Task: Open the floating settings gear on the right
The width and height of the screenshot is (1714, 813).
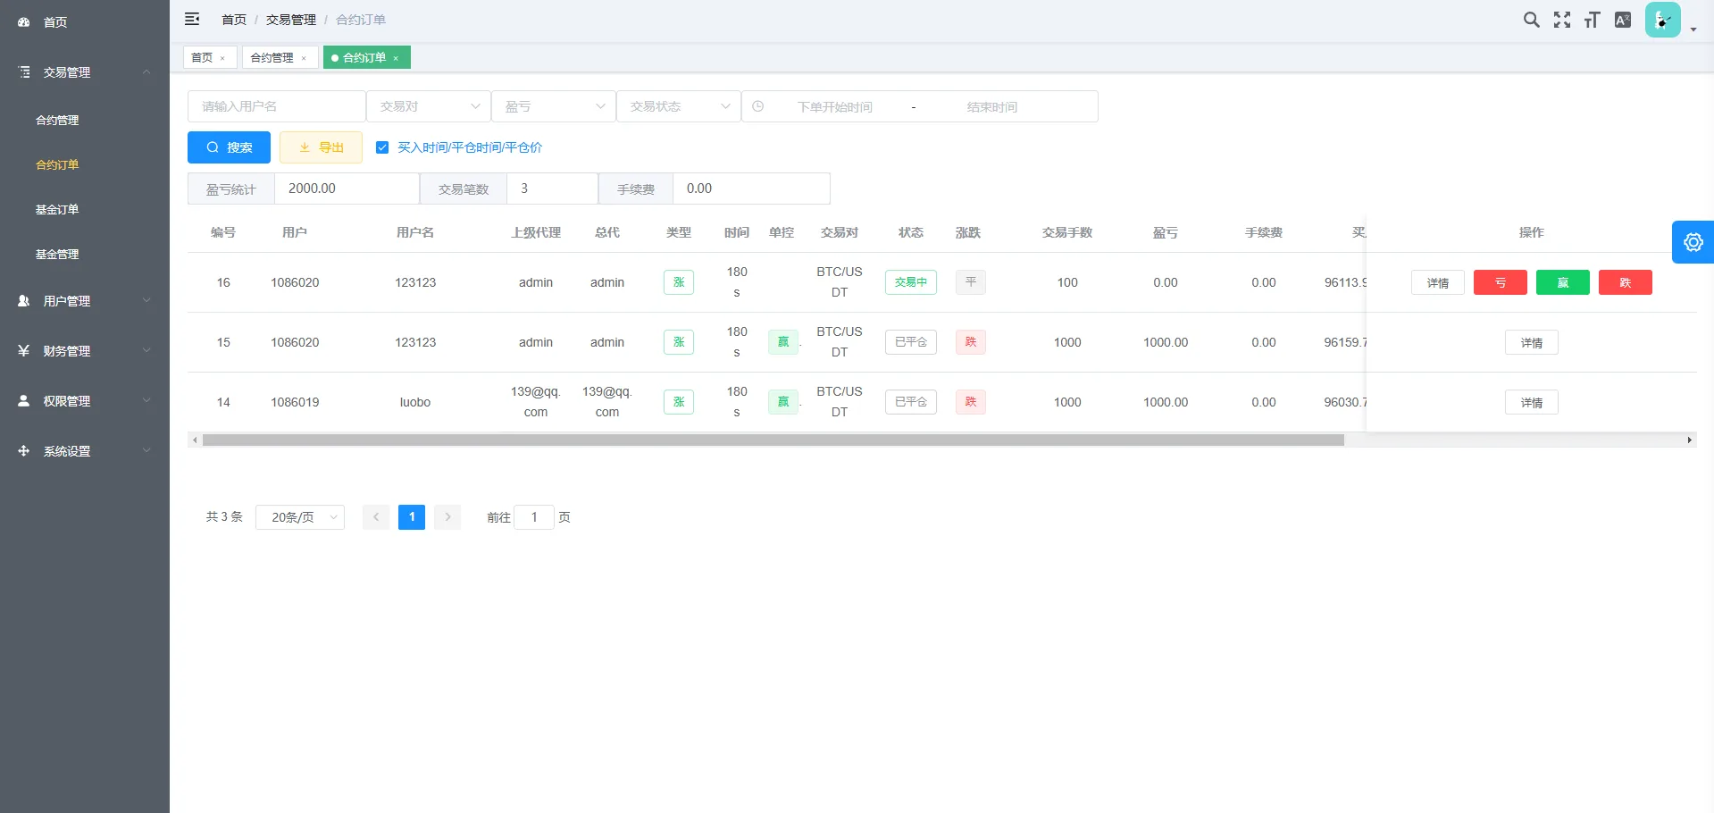Action: 1693,241
